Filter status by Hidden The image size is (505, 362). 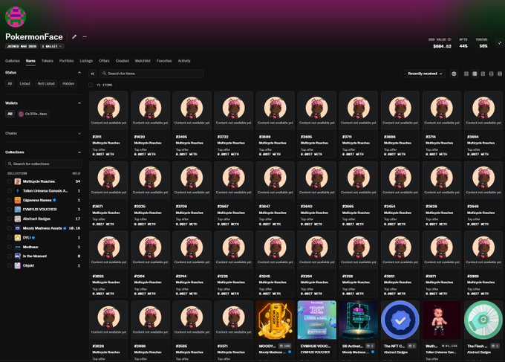(x=68, y=83)
